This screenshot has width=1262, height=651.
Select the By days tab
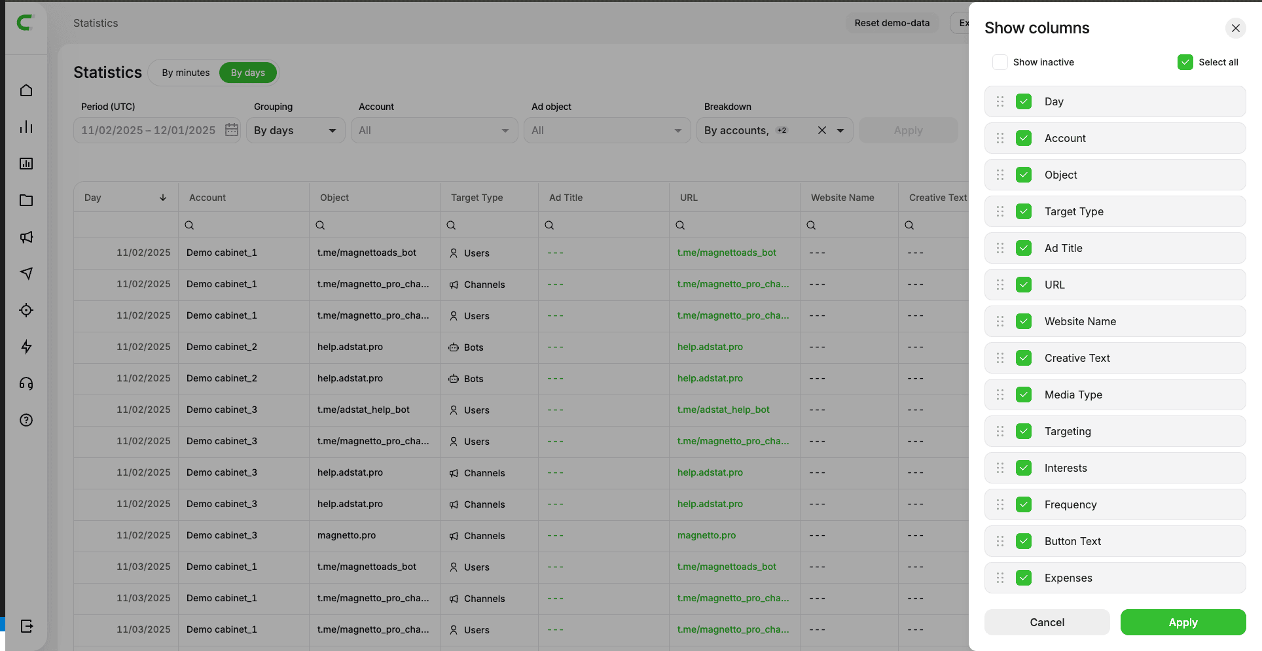point(247,73)
